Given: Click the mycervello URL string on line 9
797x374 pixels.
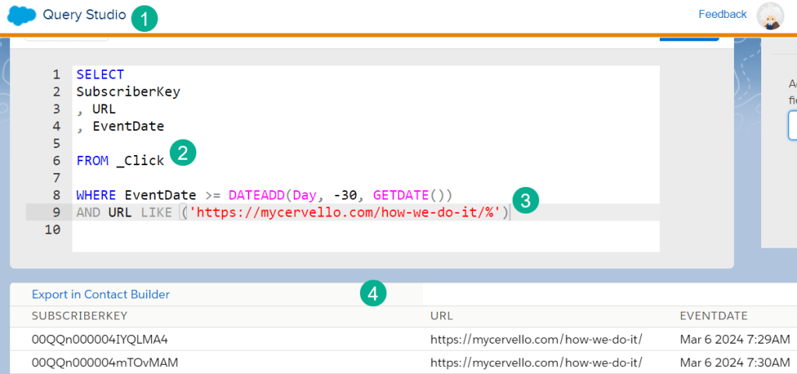Looking at the screenshot, I should [346, 212].
